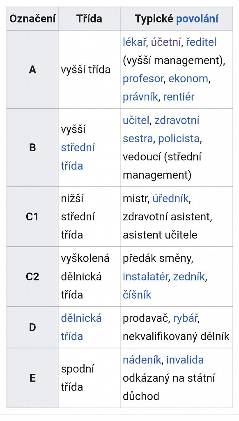The height and width of the screenshot is (421, 239).
Task: Open the ředitel link
Action: tap(201, 42)
